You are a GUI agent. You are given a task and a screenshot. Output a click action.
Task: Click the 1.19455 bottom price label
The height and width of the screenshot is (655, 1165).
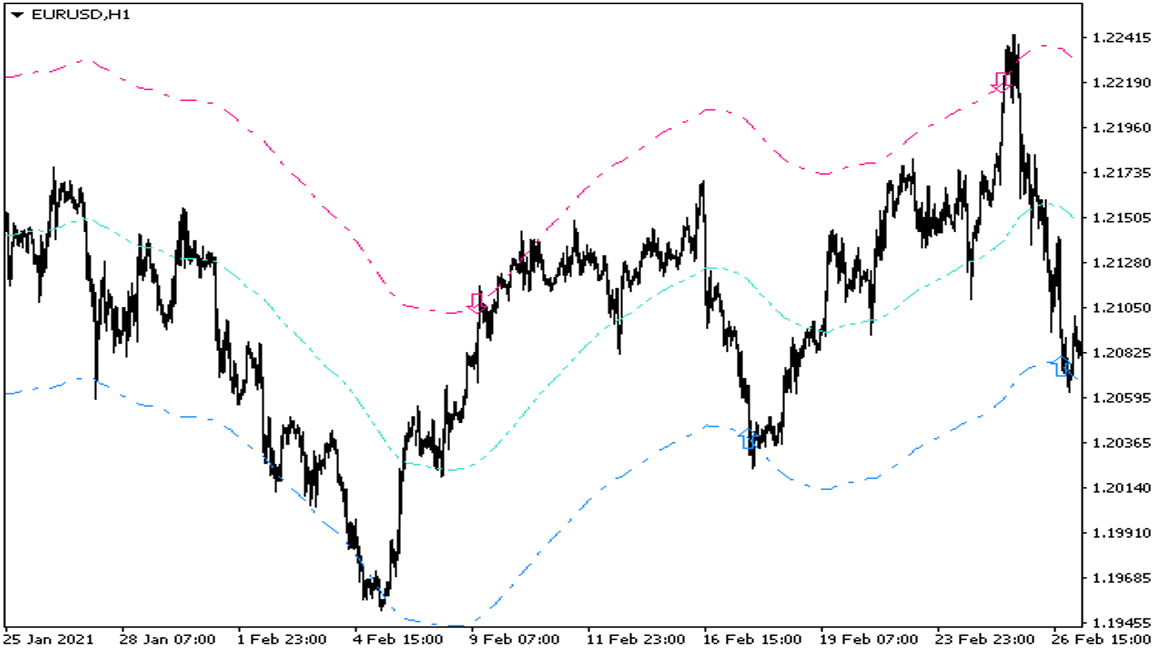[x=1121, y=623]
